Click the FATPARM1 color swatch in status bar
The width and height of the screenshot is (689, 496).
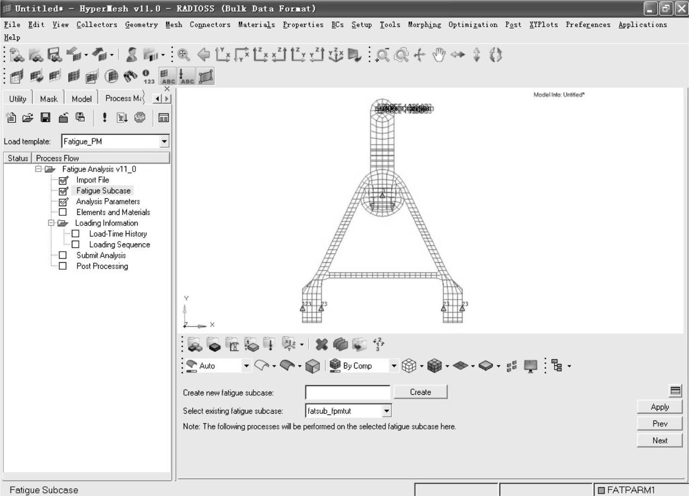[x=601, y=490]
